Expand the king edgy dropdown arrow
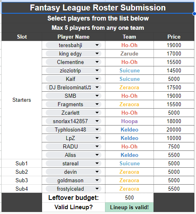 pos(97,53)
